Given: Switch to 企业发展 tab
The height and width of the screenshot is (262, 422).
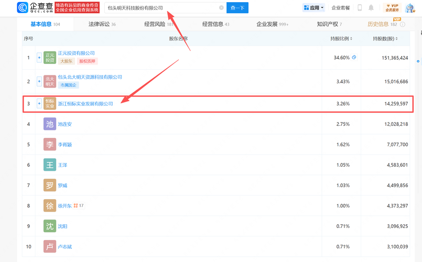Looking at the screenshot, I should click(273, 24).
